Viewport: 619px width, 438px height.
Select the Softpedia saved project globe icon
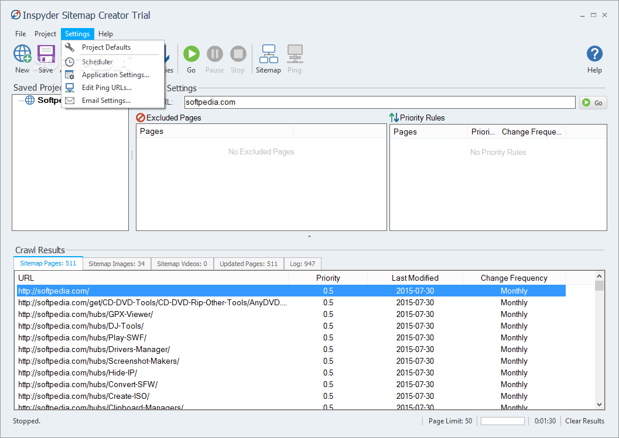(30, 100)
